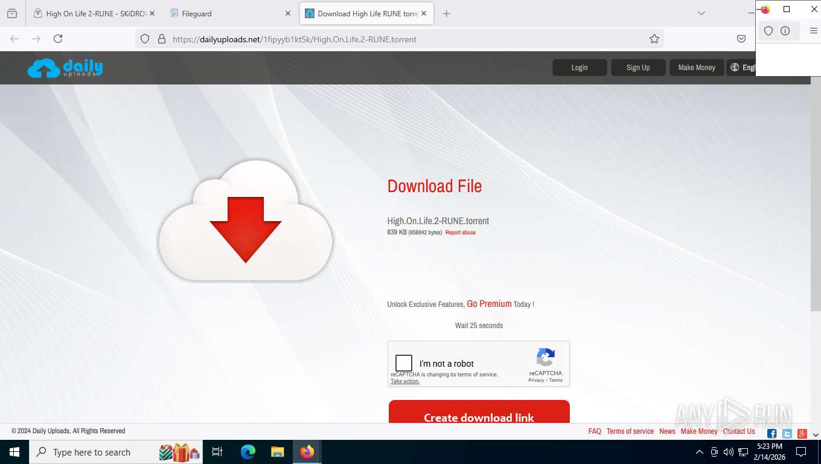This screenshot has height=464, width=821.
Task: Open the Windows Start menu
Action: tap(14, 452)
